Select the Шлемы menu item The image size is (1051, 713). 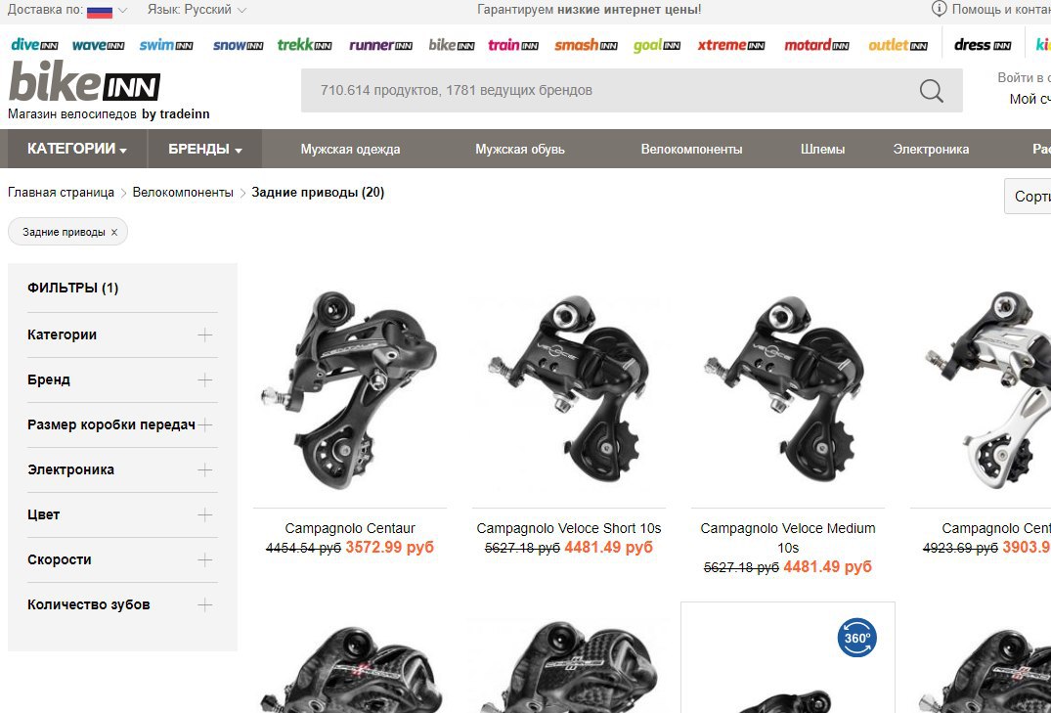coord(822,149)
